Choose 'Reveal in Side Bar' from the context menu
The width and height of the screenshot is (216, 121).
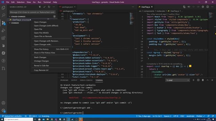click(41, 66)
